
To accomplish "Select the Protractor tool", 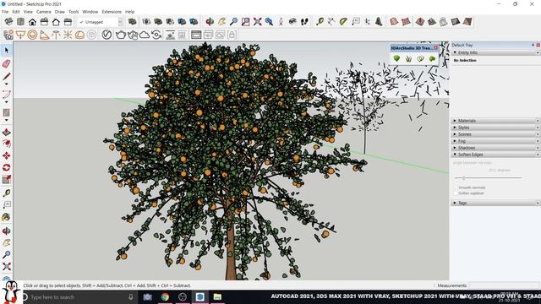I will click(343, 22).
